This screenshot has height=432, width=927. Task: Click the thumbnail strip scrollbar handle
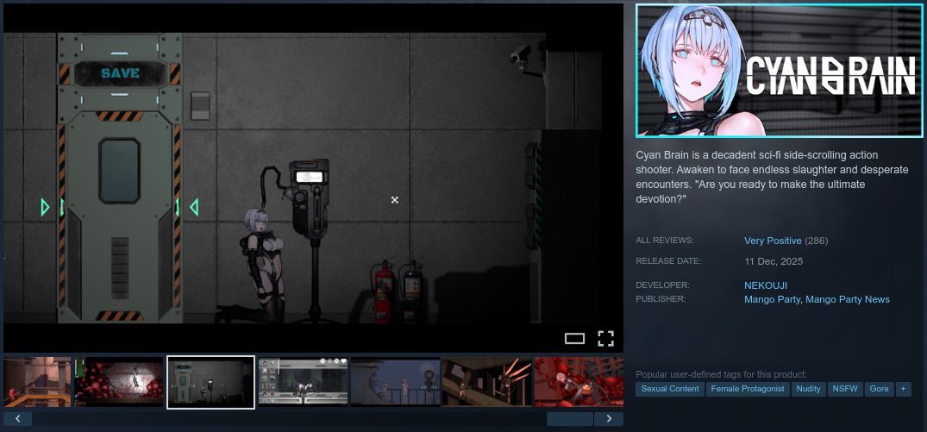tap(569, 419)
